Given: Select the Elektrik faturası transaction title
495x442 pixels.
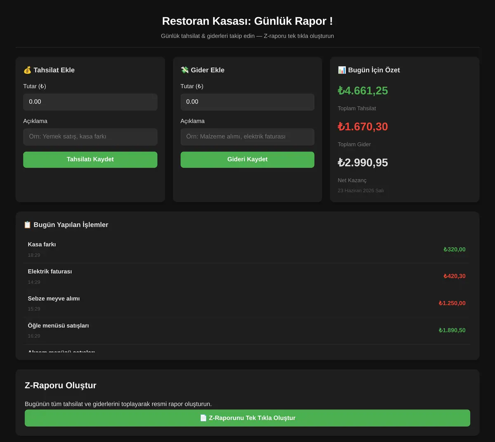Looking at the screenshot, I should [50, 271].
